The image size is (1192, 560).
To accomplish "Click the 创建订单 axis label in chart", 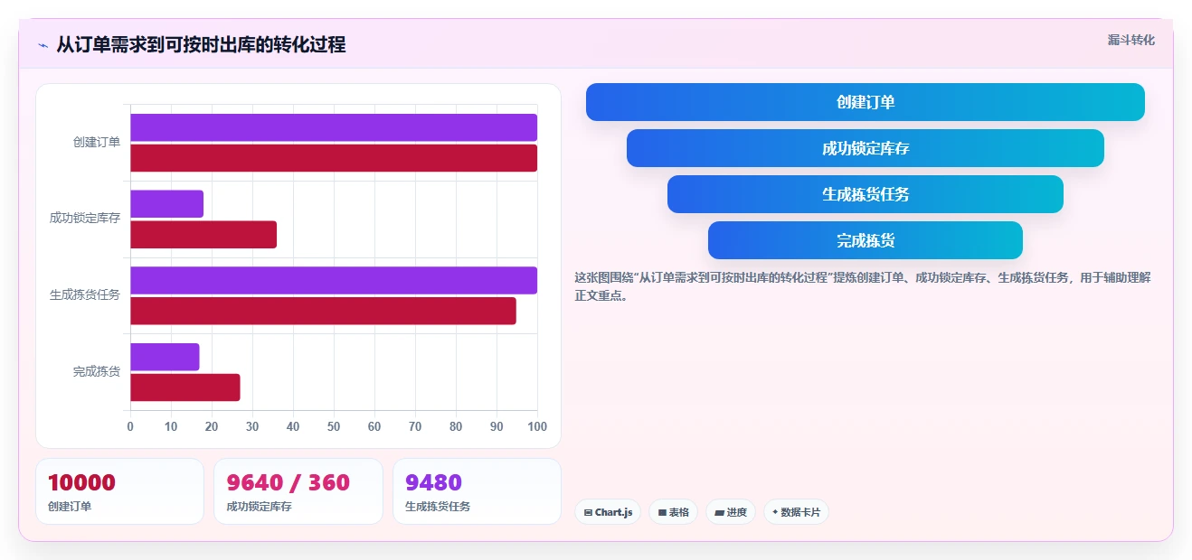I will pyautogui.click(x=97, y=142).
